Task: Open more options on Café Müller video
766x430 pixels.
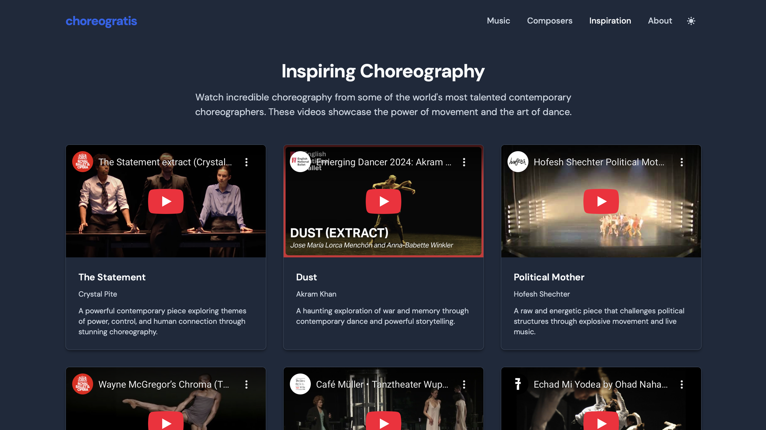Action: 464,384
